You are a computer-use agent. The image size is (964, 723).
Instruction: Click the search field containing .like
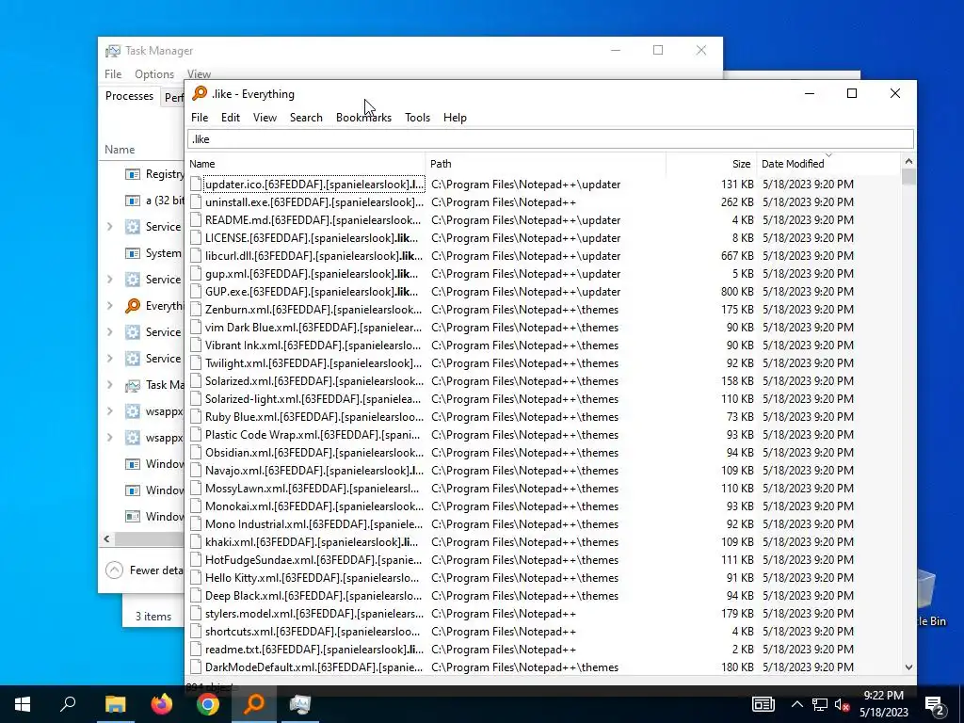click(550, 139)
